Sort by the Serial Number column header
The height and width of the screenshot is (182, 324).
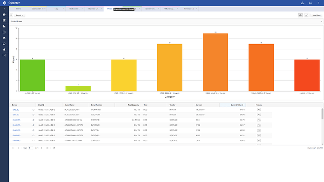(x=101, y=105)
